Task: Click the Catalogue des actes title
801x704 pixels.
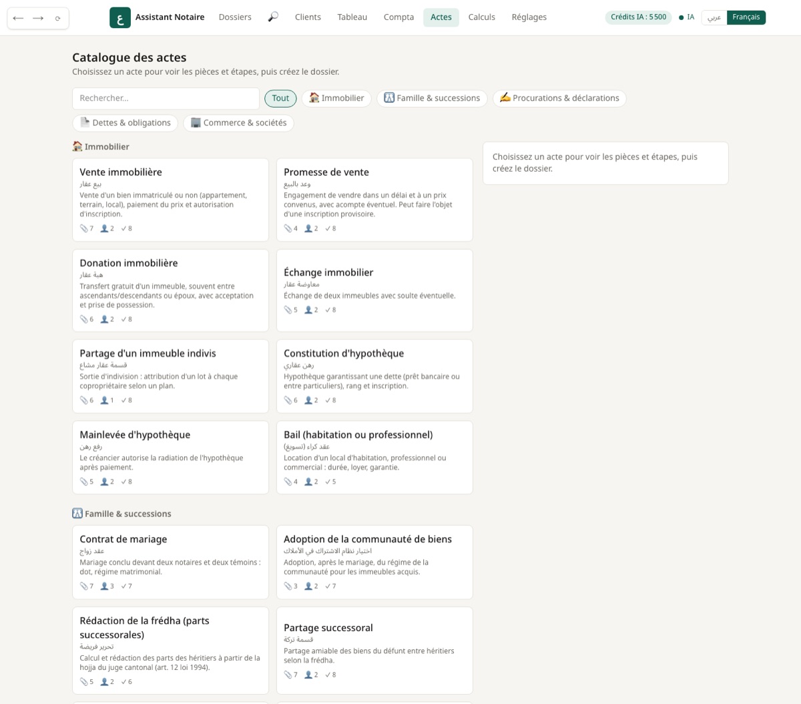Action: point(129,57)
